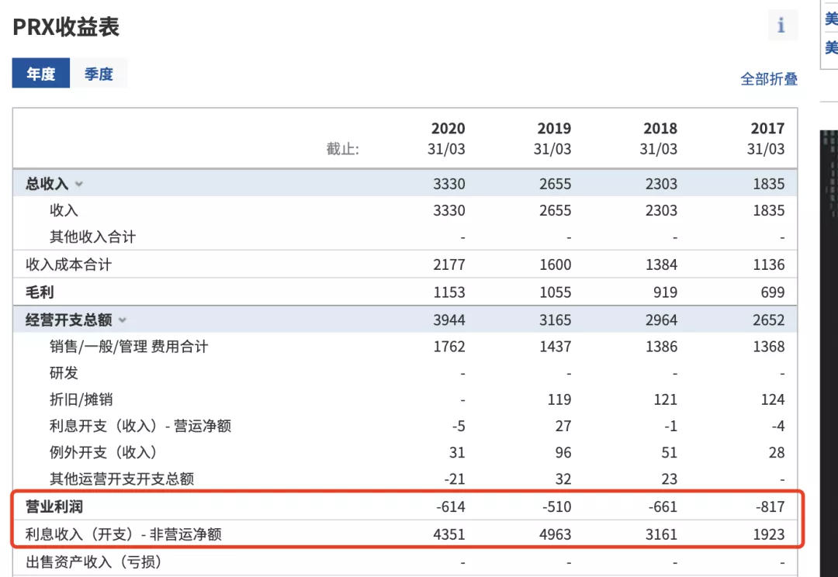Click the 研发 row label
Image resolution: width=838 pixels, height=577 pixels.
pyautogui.click(x=64, y=373)
